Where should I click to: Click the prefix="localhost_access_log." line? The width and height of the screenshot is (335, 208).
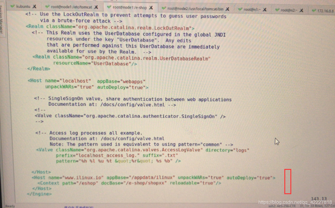click(117, 155)
